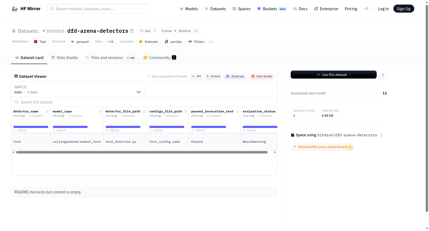
Task: Open Buckets in navigation
Action: pyautogui.click(x=272, y=9)
